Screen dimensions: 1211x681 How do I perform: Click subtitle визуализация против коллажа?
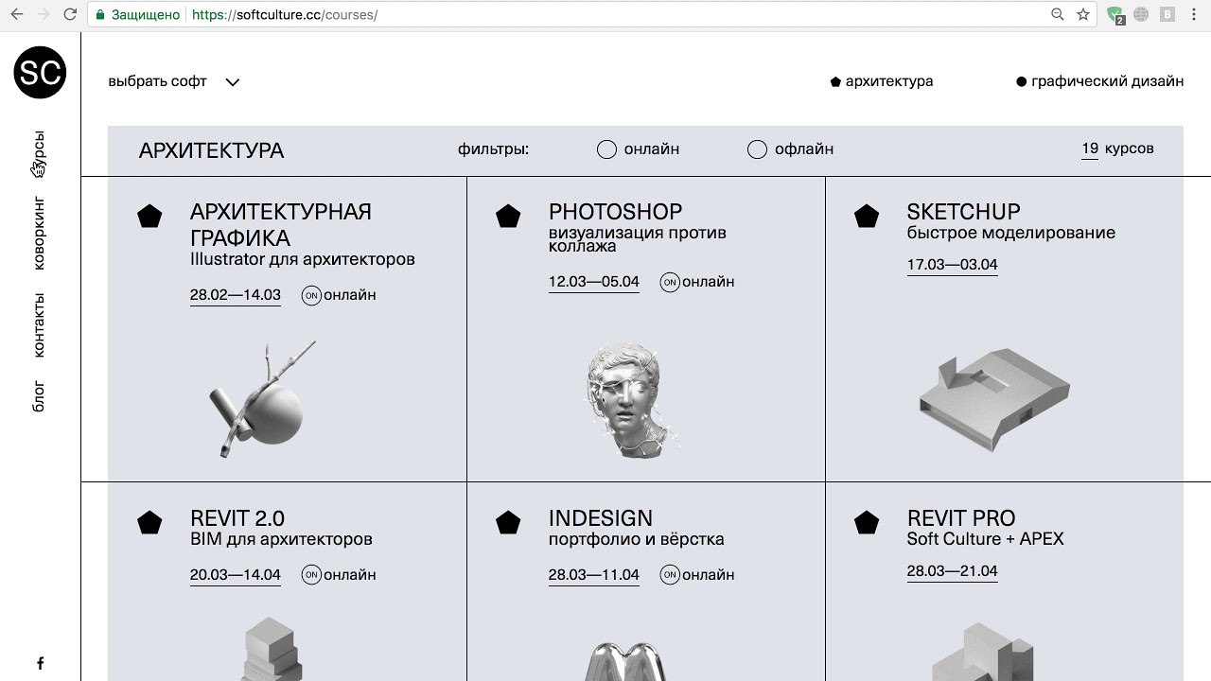[638, 239]
